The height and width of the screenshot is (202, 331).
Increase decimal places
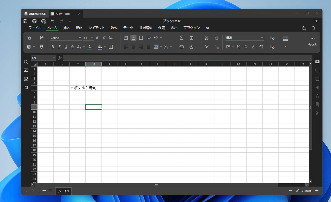pos(261,47)
